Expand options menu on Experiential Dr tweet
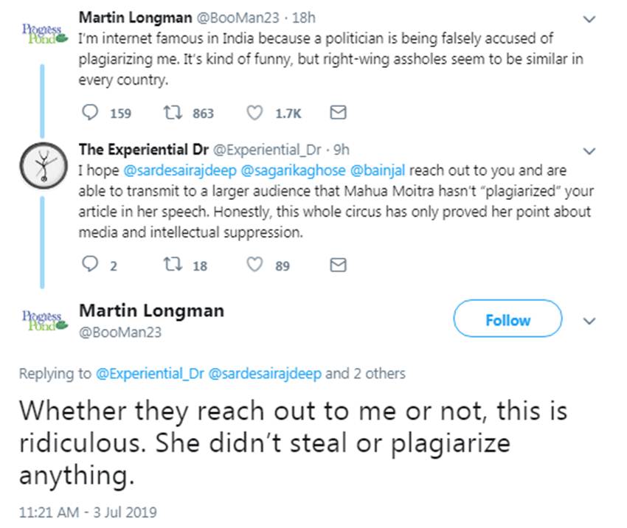 [589, 151]
